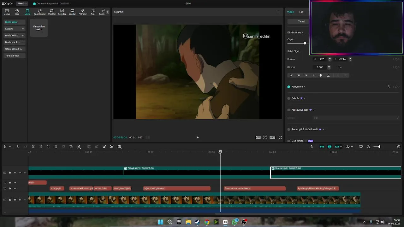Switch to the Video tab
This screenshot has width=404, height=227.
tap(290, 12)
